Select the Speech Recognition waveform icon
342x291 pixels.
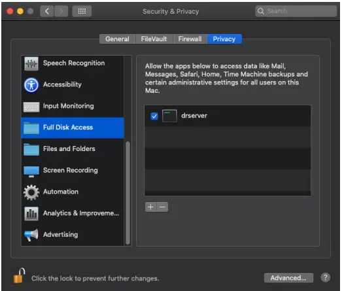(x=31, y=63)
